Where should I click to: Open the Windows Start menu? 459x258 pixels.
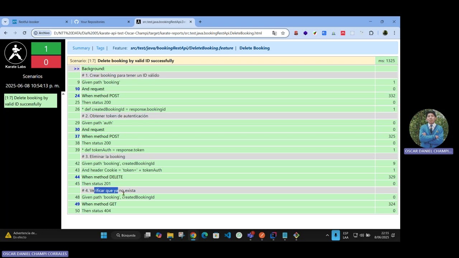coord(104,235)
